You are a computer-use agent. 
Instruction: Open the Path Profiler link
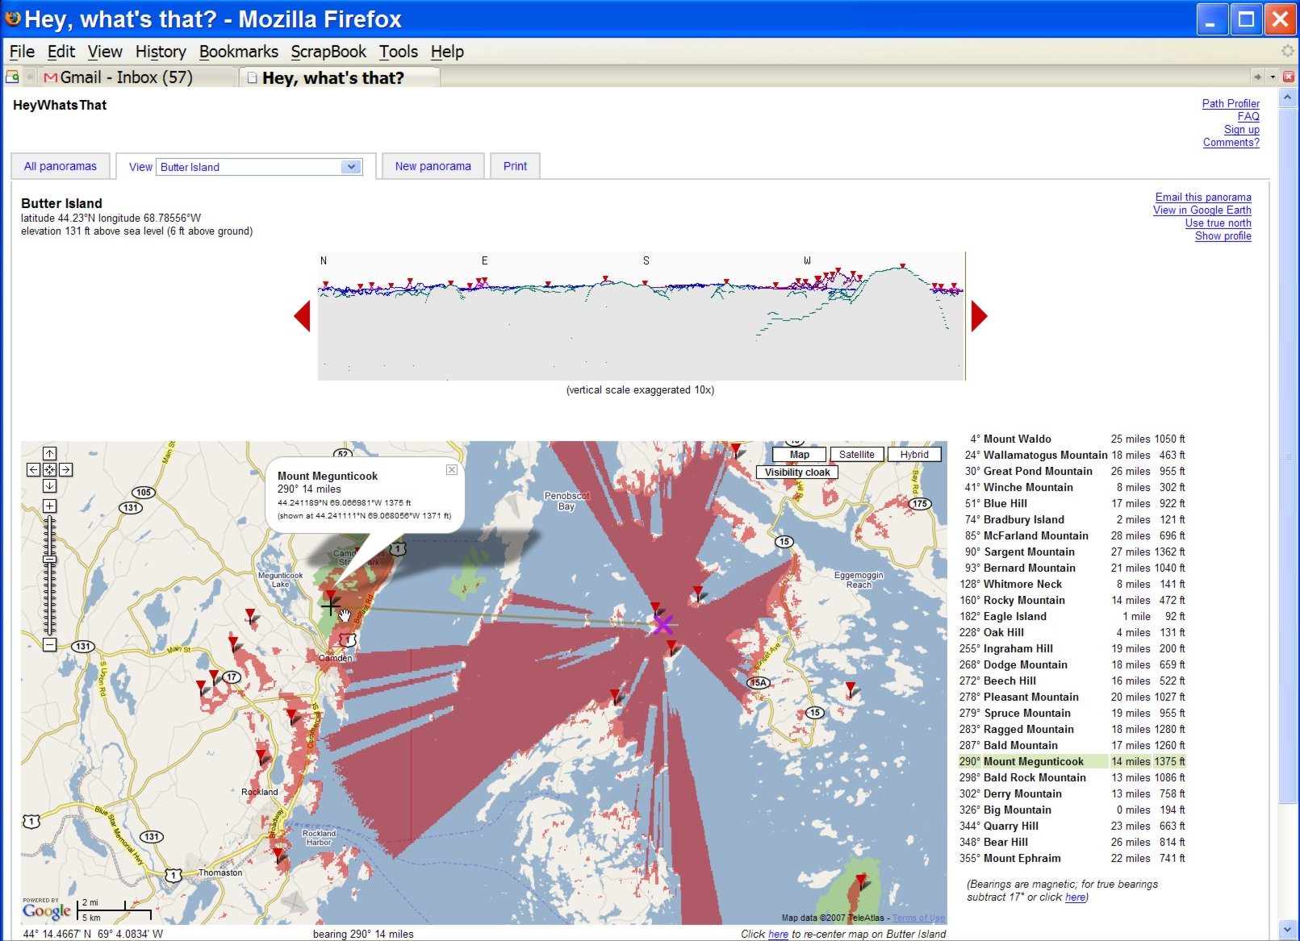tap(1231, 103)
